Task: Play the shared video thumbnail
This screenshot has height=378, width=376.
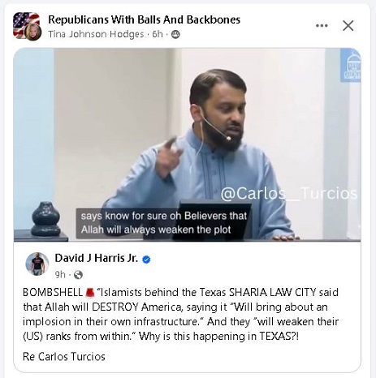Action: (187, 144)
